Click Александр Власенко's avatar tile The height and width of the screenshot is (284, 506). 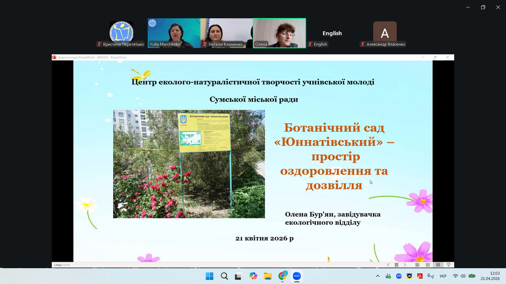point(384,33)
